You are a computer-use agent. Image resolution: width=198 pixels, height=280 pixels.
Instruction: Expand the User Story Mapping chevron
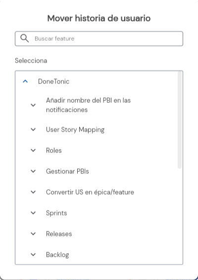tap(33, 130)
